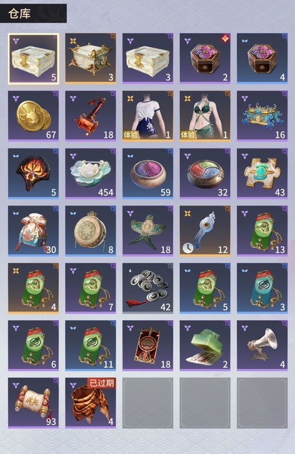Click the first empty warehouse slot

coord(147,403)
